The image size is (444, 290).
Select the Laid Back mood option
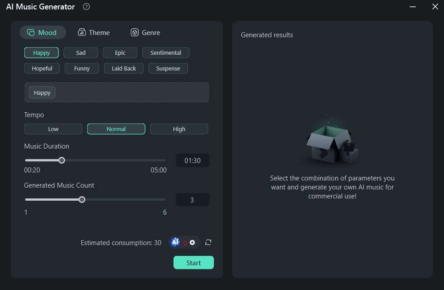(124, 69)
